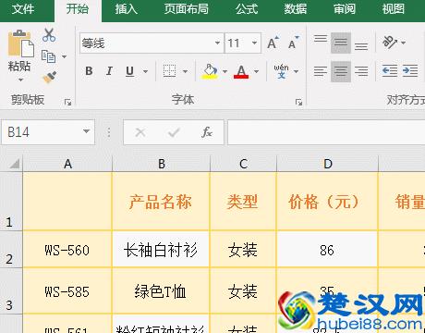Toggle middle vertical alignment
This screenshot has height=333, width=425.
coord(341,43)
